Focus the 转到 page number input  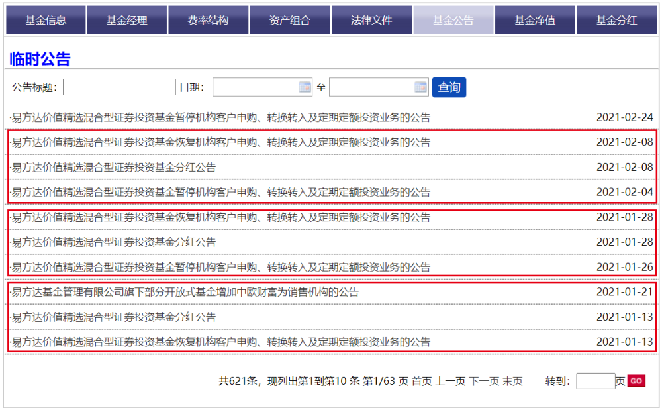596,381
